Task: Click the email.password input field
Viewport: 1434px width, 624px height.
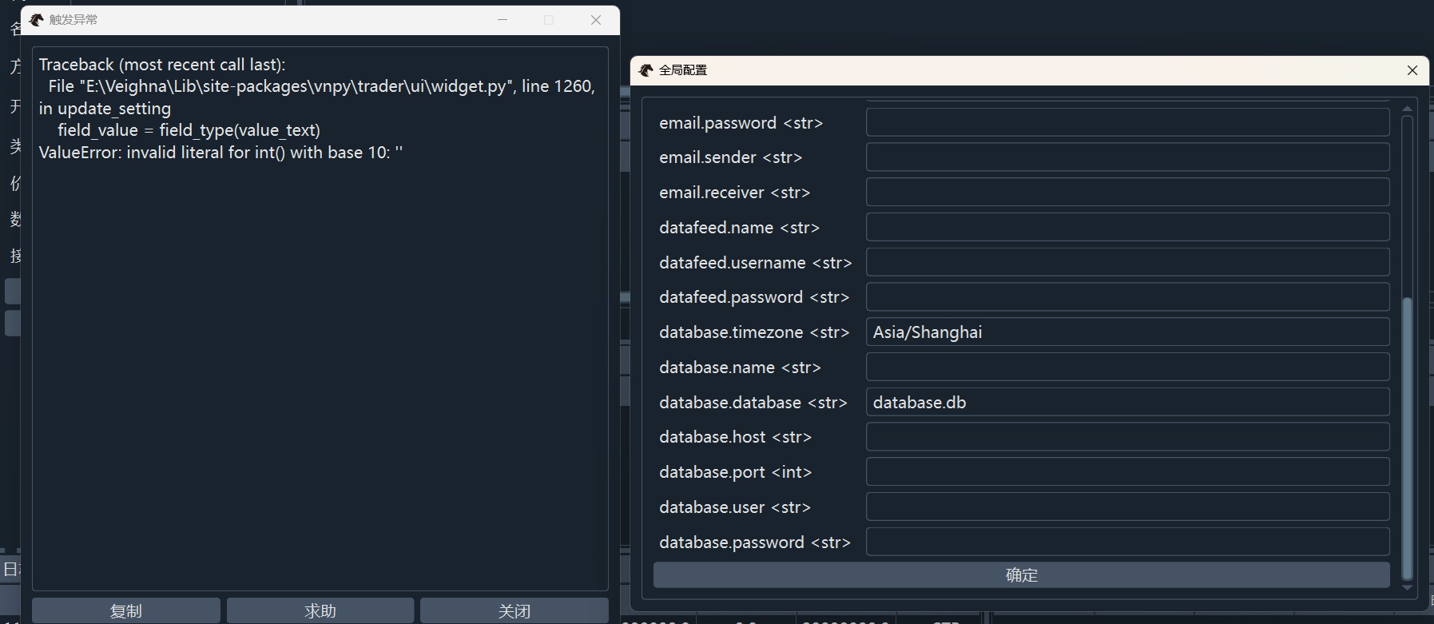Action: [x=1127, y=122]
